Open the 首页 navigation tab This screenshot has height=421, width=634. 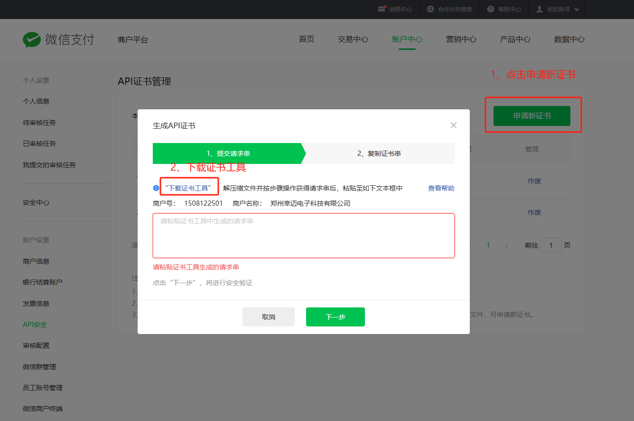pyautogui.click(x=307, y=39)
